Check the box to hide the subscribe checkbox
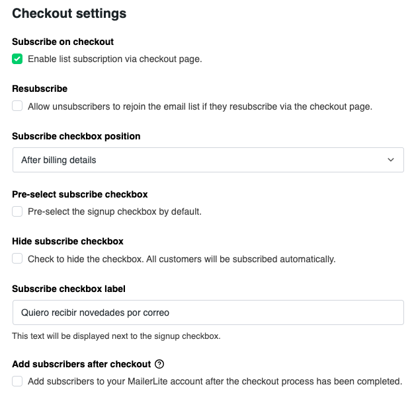Viewport: 412px width, 399px height. pos(17,258)
